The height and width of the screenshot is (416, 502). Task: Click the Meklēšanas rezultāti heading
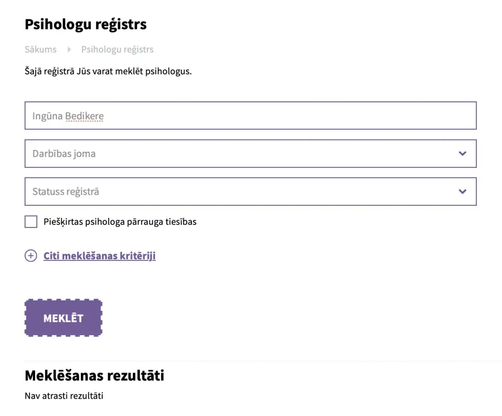tap(94, 376)
